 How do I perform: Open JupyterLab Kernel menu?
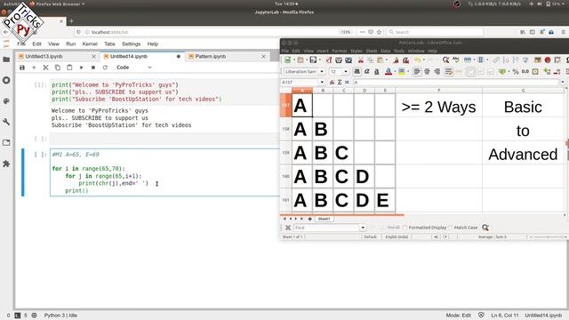[90, 44]
